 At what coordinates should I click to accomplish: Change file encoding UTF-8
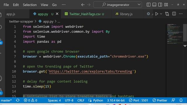tap(69, 100)
